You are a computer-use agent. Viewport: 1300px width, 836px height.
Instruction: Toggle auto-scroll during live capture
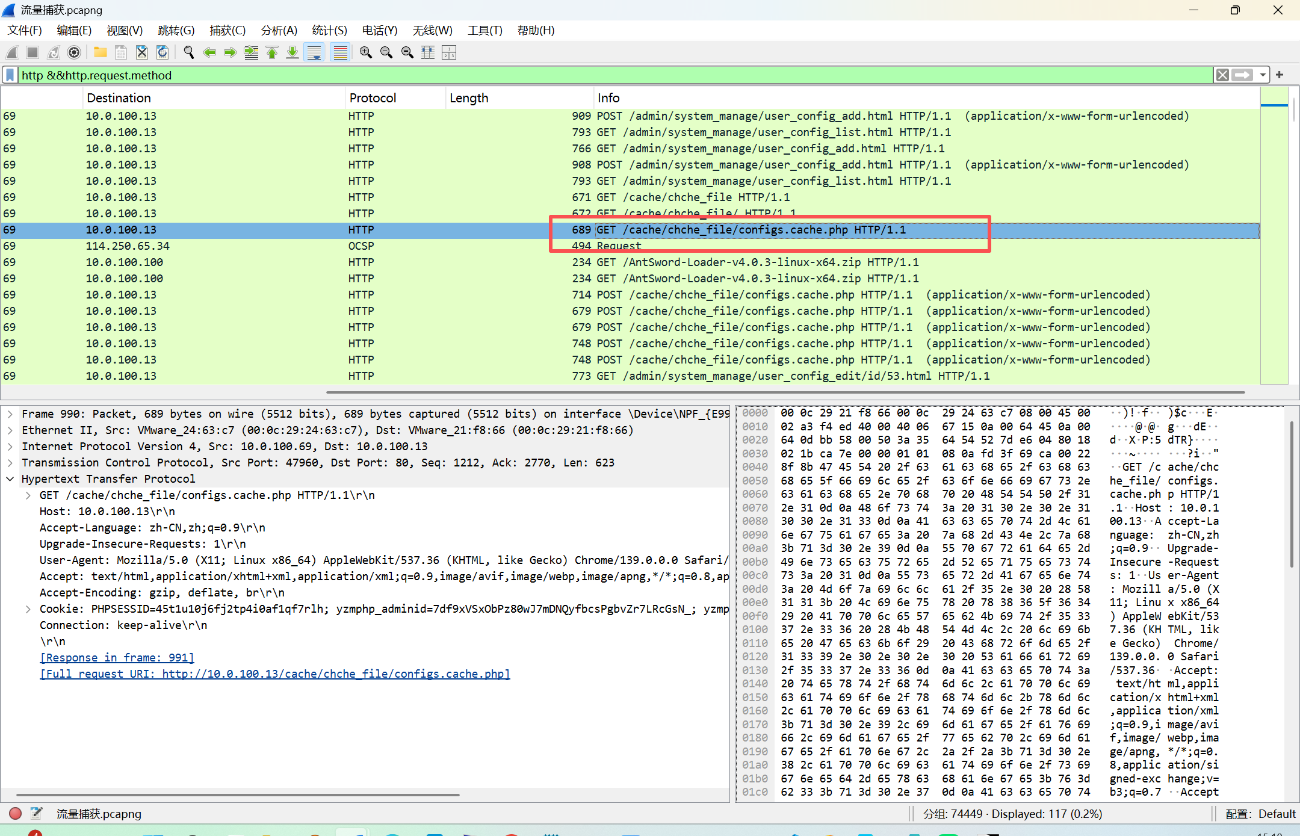coord(314,53)
